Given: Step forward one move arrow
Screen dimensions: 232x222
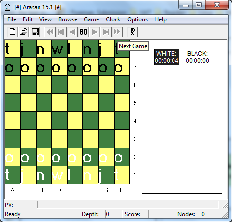Looking at the screenshot, I should pos(95,32).
